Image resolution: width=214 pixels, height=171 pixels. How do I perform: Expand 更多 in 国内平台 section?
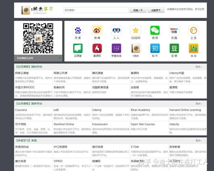pos(198,67)
